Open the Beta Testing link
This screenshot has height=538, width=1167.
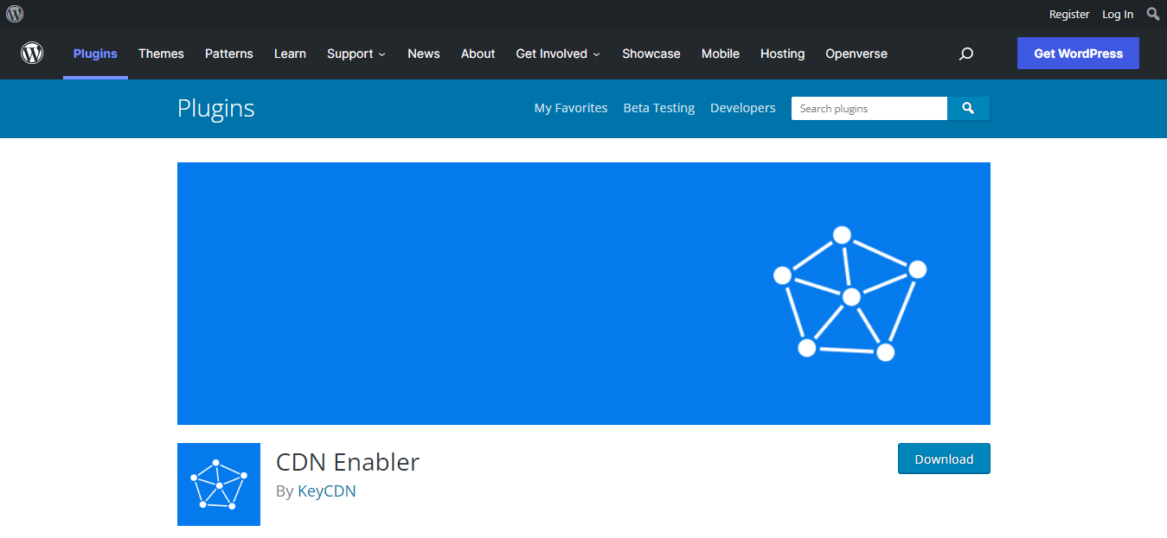pos(659,108)
